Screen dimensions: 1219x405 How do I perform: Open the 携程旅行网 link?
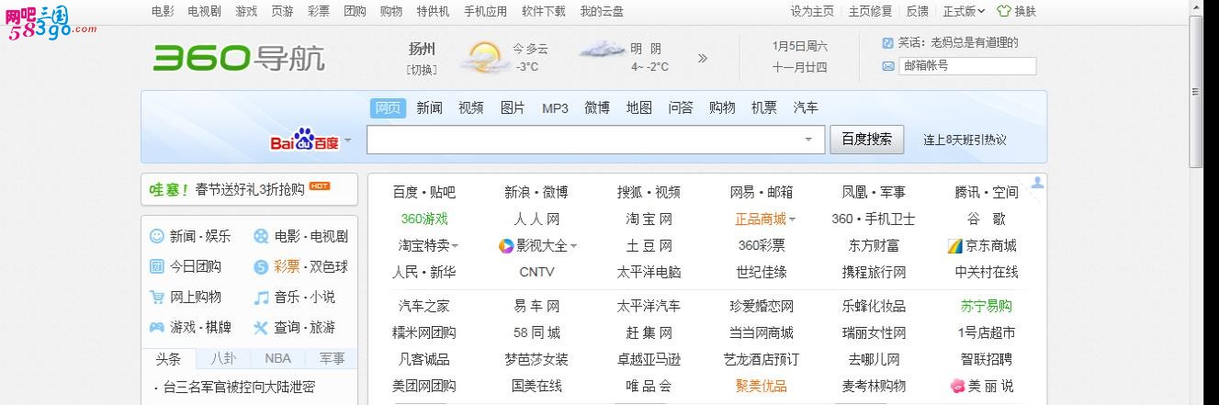(x=874, y=272)
